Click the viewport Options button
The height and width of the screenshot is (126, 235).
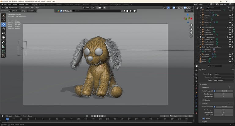[x=189, y=11]
